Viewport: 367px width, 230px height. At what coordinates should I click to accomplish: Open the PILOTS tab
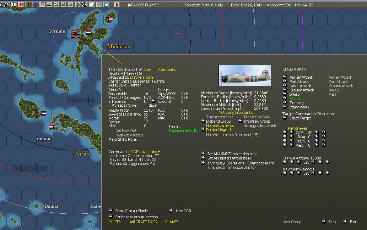[114, 222]
